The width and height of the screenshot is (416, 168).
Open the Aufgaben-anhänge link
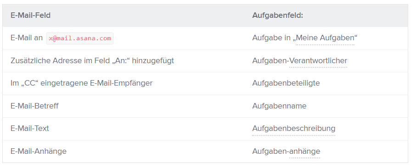(304, 152)
